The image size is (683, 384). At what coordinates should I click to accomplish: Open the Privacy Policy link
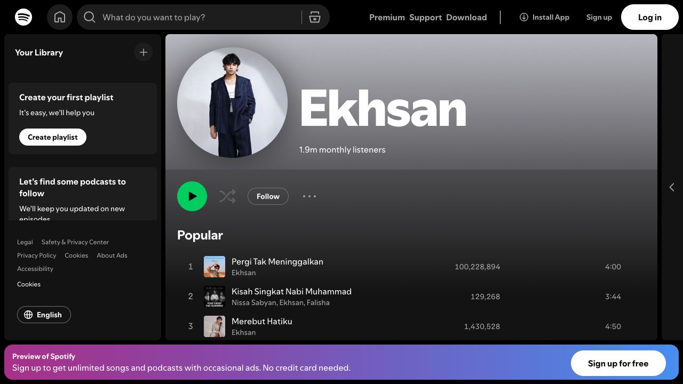click(x=36, y=255)
